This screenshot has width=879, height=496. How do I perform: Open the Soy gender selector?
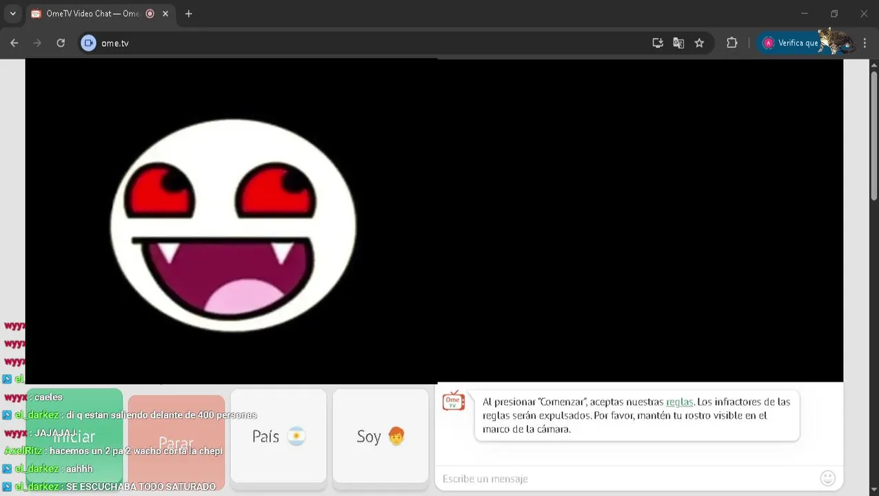pos(381,436)
